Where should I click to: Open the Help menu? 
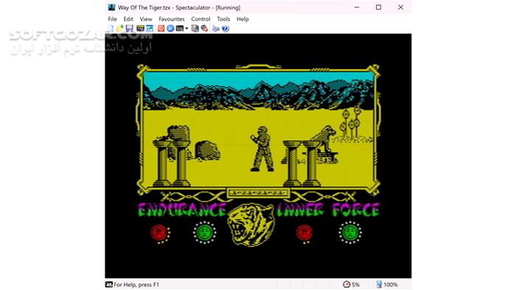243,19
